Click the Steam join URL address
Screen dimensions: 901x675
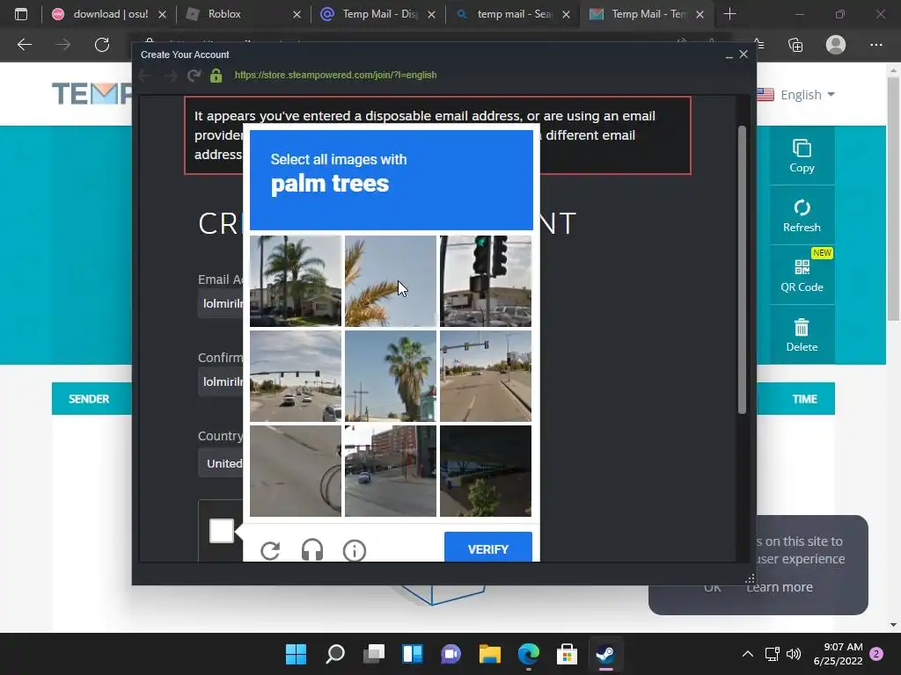pyautogui.click(x=335, y=76)
